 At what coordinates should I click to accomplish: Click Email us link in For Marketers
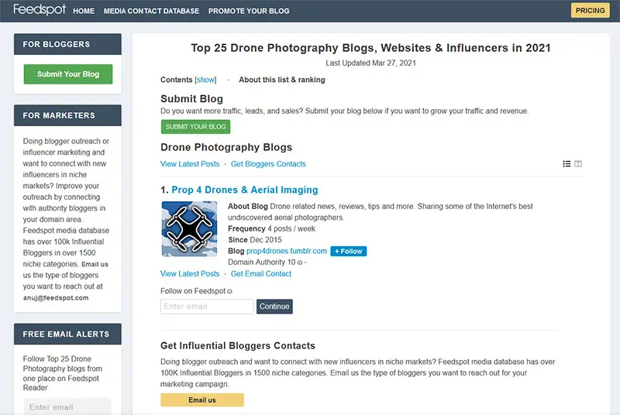tap(95, 264)
